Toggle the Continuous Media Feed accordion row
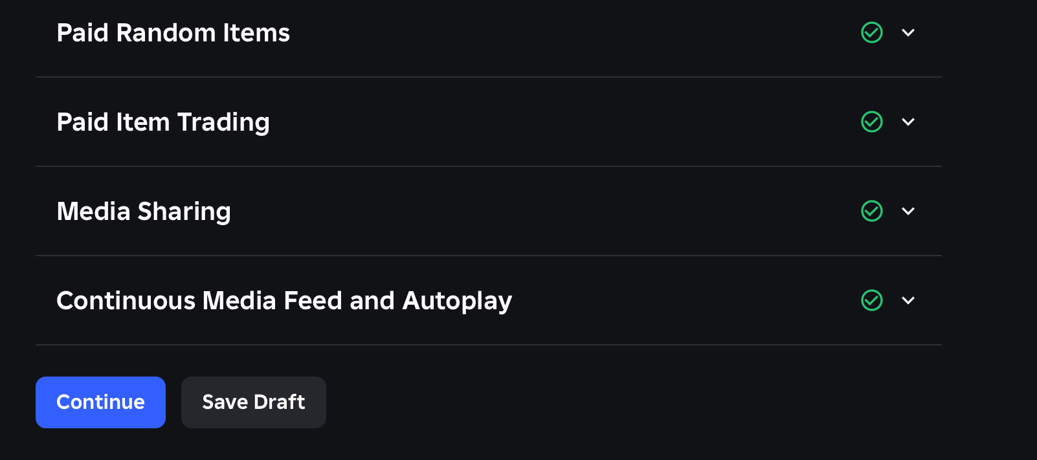This screenshot has width=1037, height=460. click(647, 301)
